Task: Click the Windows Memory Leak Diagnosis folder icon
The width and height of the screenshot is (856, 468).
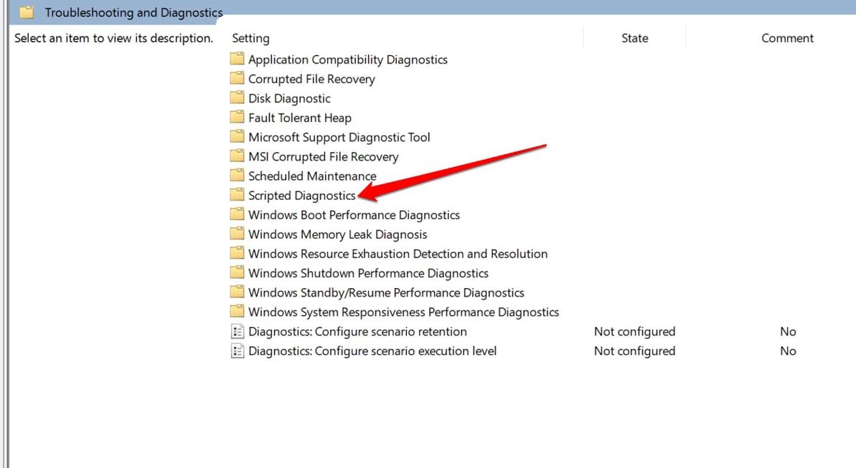Action: [237, 234]
